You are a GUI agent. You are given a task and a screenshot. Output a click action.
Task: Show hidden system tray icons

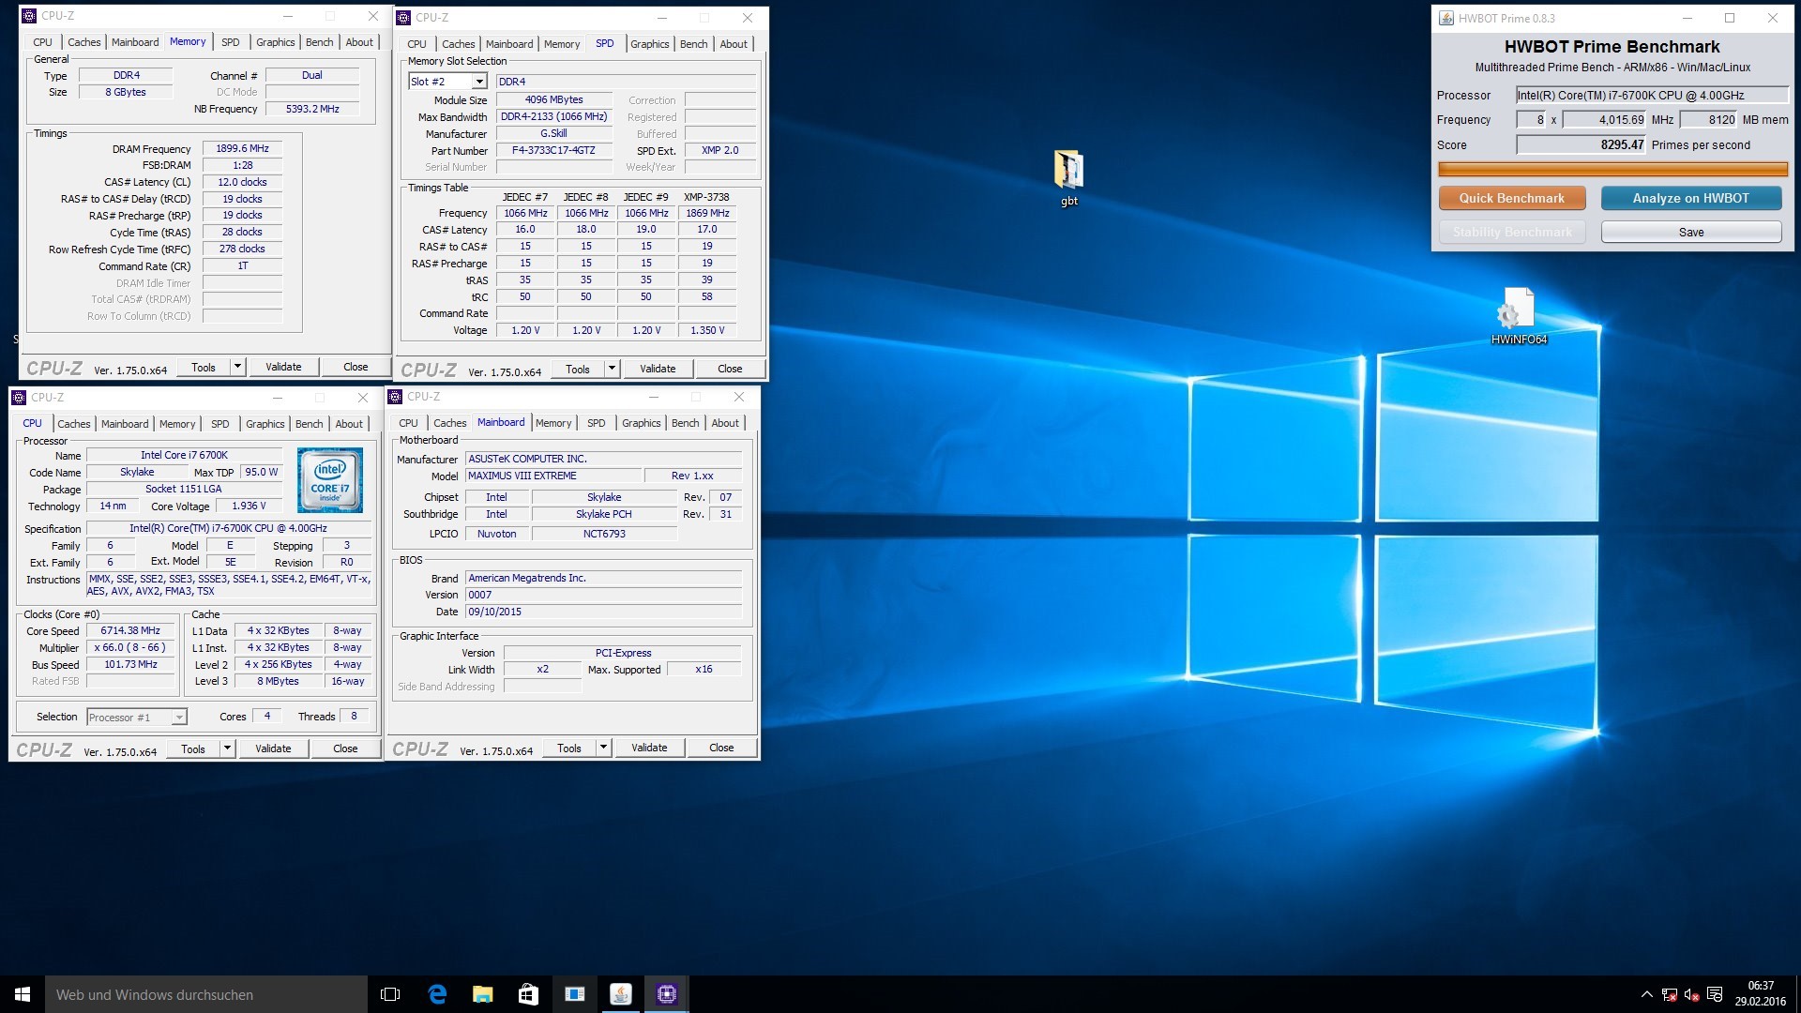point(1646,994)
